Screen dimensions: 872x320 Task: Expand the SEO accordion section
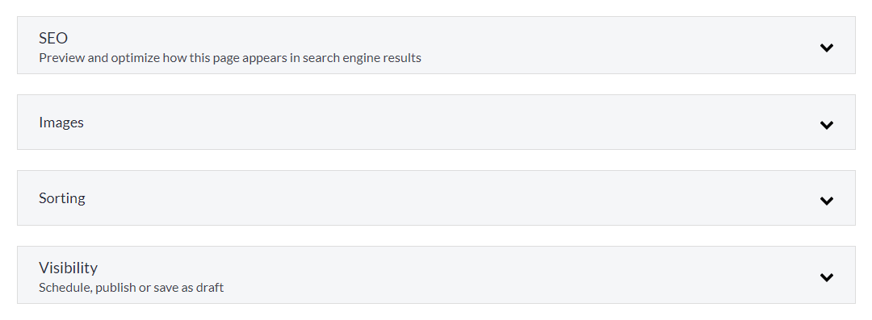pyautogui.click(x=436, y=45)
